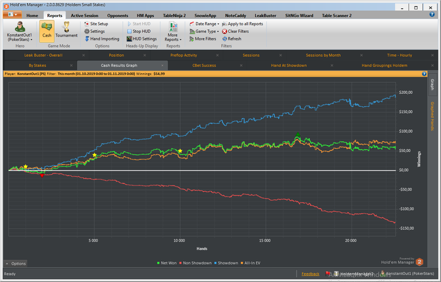
Task: Open the Hand At Showdown report tab
Action: click(x=289, y=66)
